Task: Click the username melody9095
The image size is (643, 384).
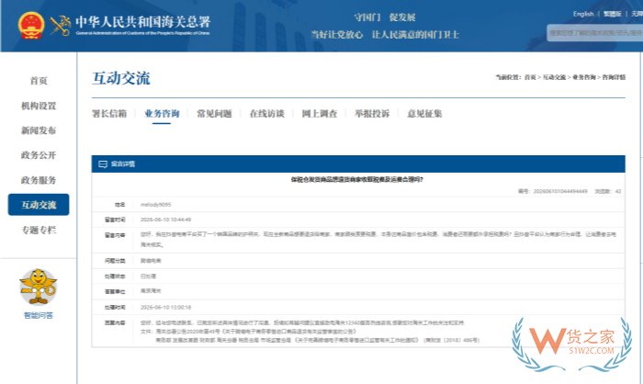Action: pos(155,205)
